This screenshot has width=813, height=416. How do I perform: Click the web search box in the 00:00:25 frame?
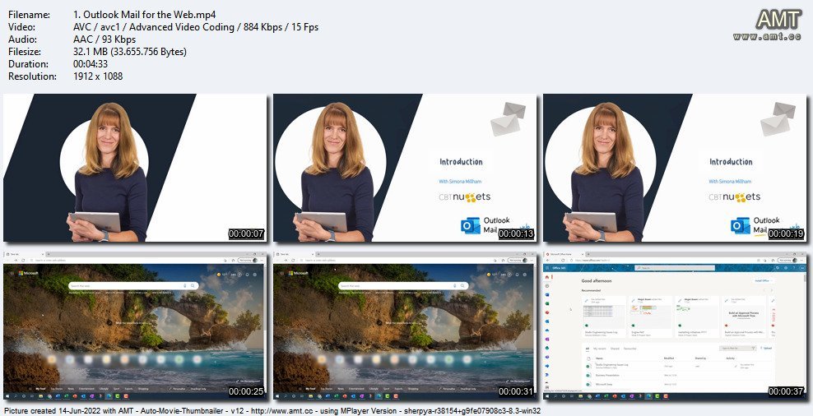(x=134, y=285)
